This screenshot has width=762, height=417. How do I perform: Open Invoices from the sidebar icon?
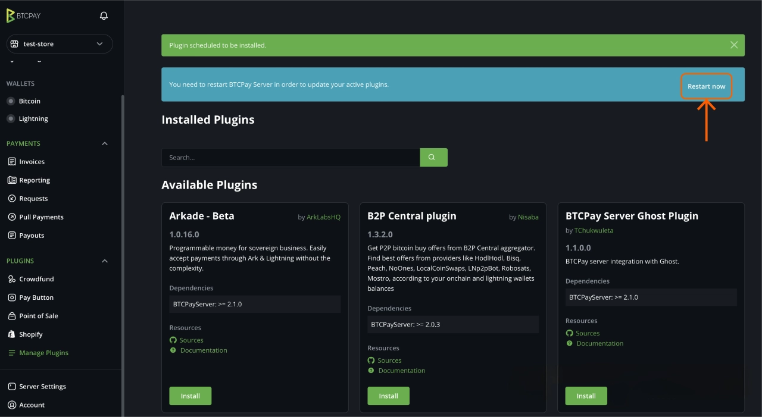(x=13, y=161)
